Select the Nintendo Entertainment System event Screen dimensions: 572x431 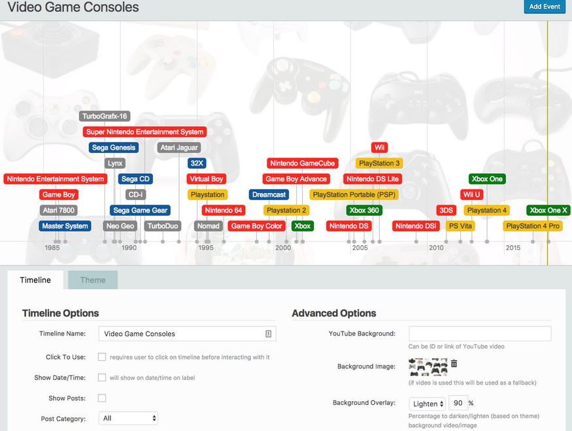(x=56, y=179)
